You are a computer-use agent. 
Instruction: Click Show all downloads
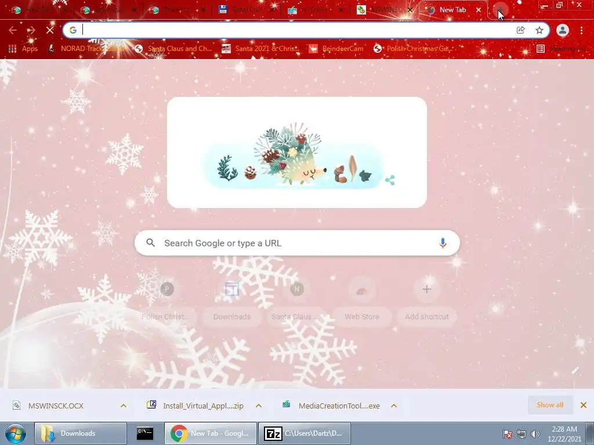[x=550, y=405]
